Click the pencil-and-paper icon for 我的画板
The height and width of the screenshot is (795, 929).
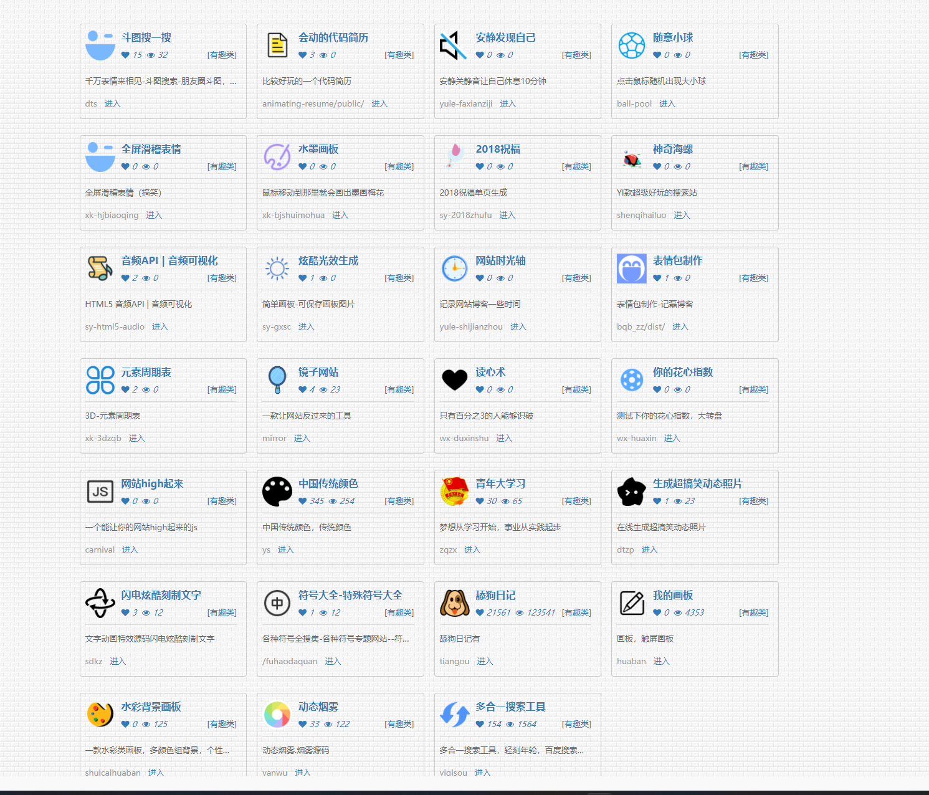(x=631, y=603)
